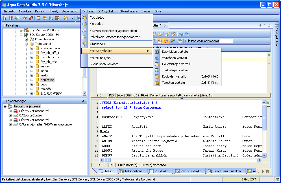
Task: Click the script document icon in the main toolbar
Action: tap(66, 18)
